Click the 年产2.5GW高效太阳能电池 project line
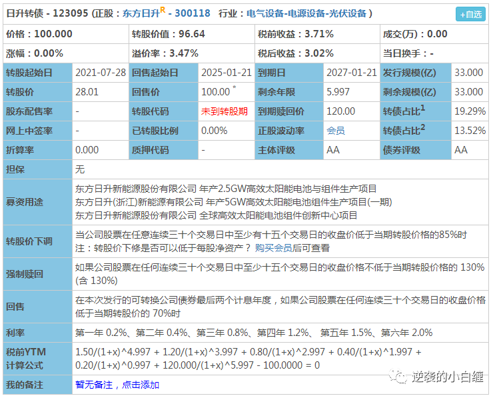 click(226, 189)
